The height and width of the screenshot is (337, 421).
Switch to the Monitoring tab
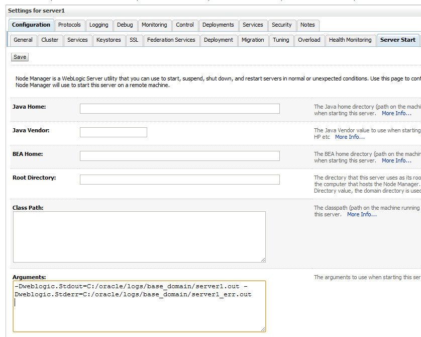(x=154, y=25)
